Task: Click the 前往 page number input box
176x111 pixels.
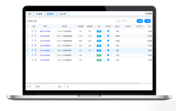Action: point(64,87)
